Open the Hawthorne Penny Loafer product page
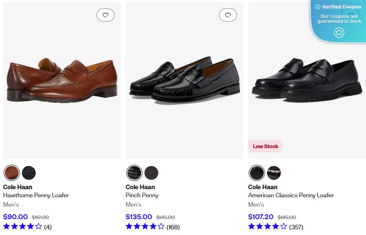Screen dimensions: 366x235 (36, 195)
